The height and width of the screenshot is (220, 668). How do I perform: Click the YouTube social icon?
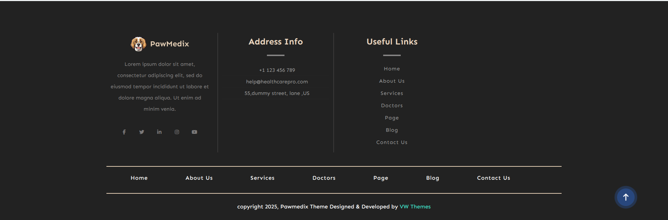coord(194,132)
